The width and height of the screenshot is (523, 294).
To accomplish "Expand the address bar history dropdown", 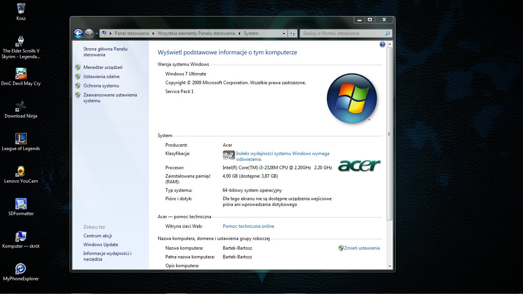I will click(284, 34).
